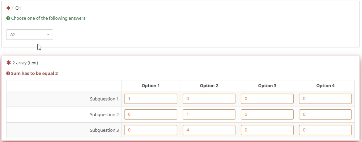Click the Subquestion 1 Option 2 field
This screenshot has height=142, width=362.
coord(209,99)
